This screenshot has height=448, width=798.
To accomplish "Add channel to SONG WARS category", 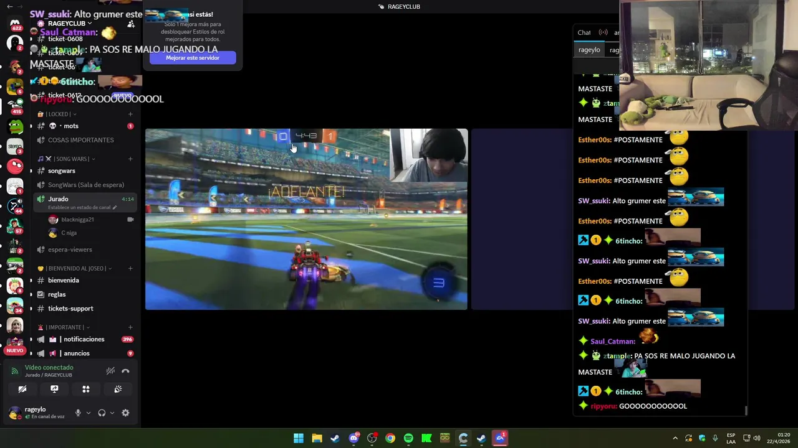I will 130,159.
